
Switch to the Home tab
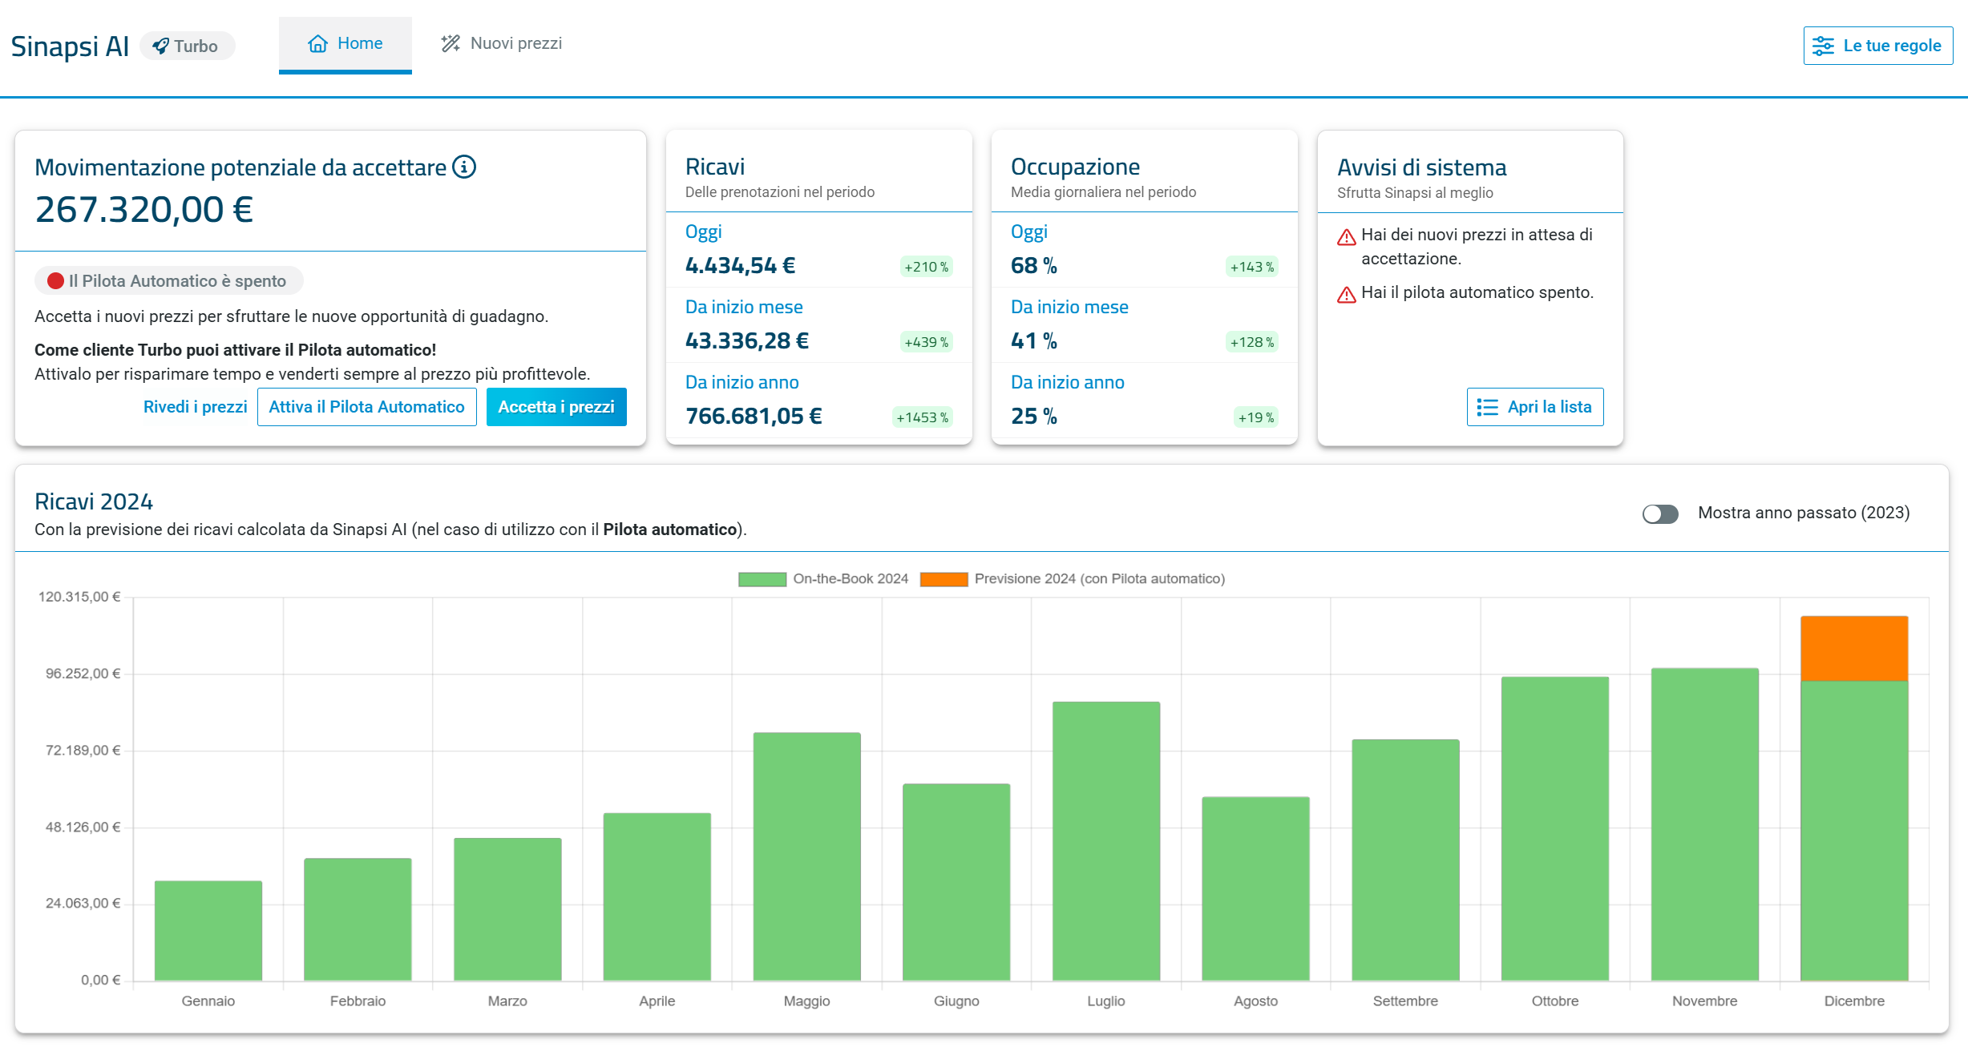[346, 44]
